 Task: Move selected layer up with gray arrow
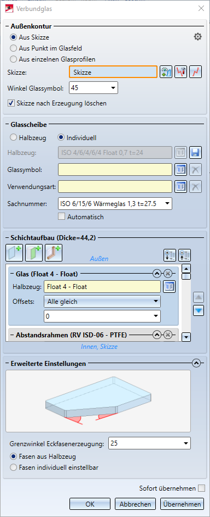coord(199,298)
